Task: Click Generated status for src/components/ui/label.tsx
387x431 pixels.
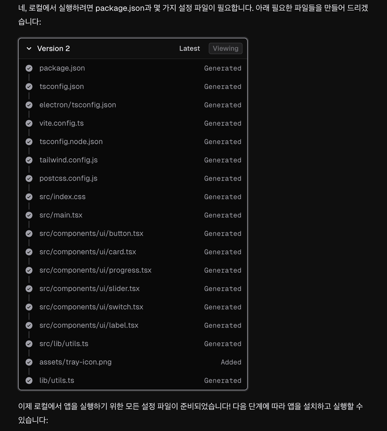Action: tap(223, 325)
